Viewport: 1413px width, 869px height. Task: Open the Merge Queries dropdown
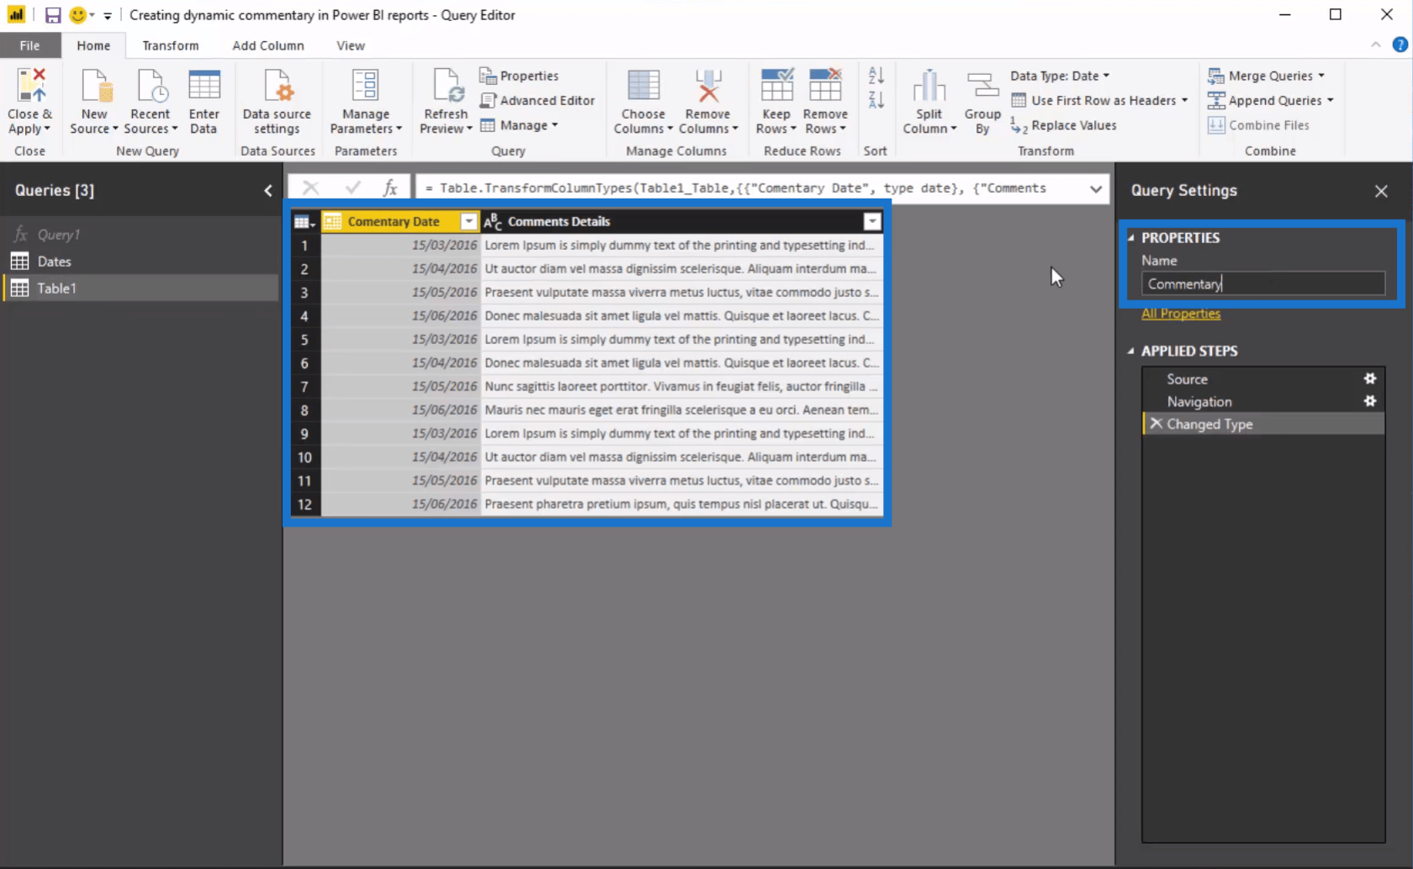1267,76
